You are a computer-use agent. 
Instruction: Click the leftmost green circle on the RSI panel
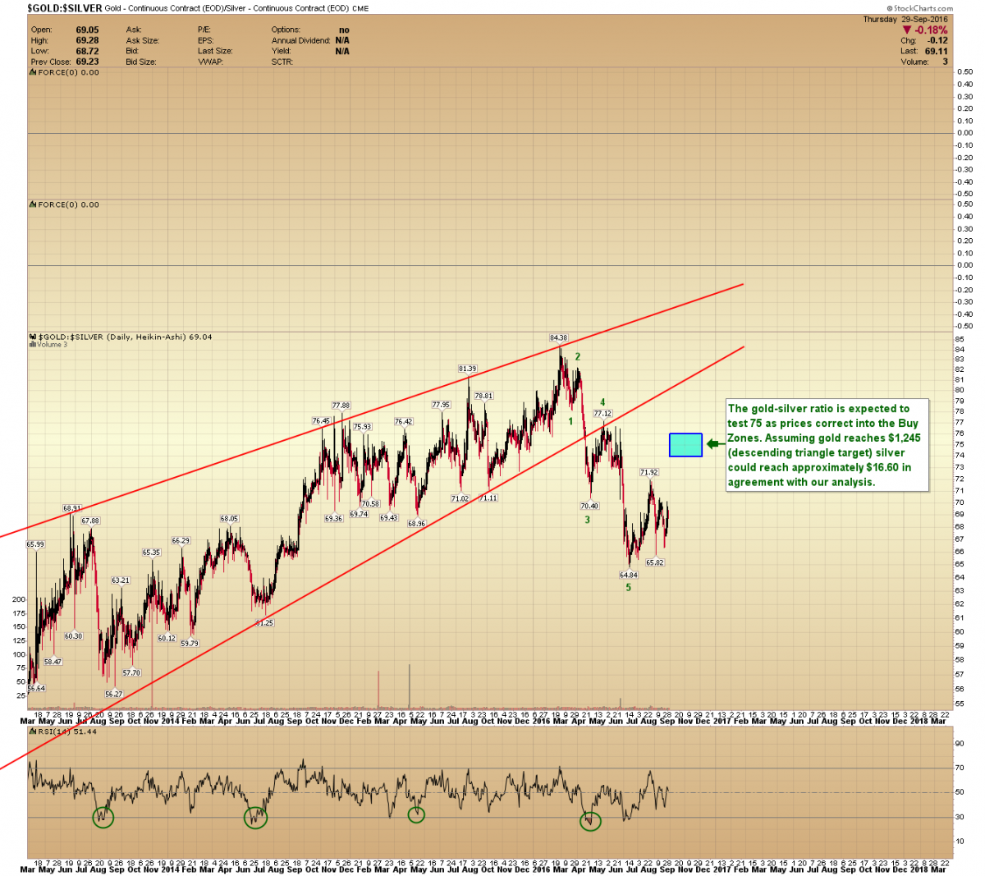tap(103, 816)
